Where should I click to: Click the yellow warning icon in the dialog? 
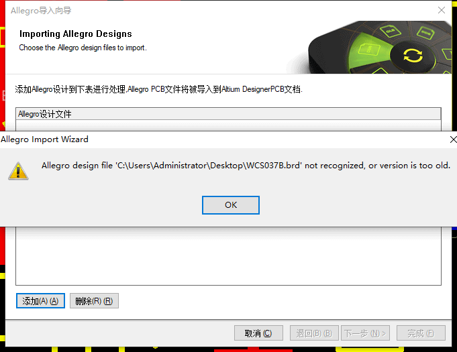tap(18, 171)
